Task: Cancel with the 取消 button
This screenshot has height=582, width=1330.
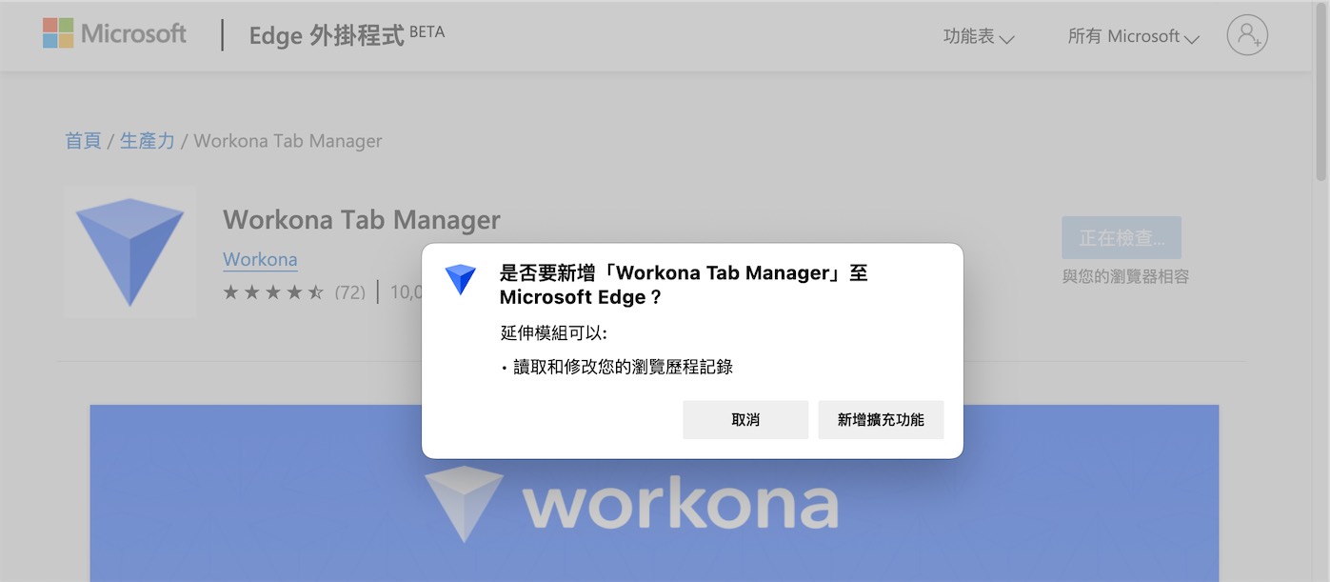Action: coord(745,420)
